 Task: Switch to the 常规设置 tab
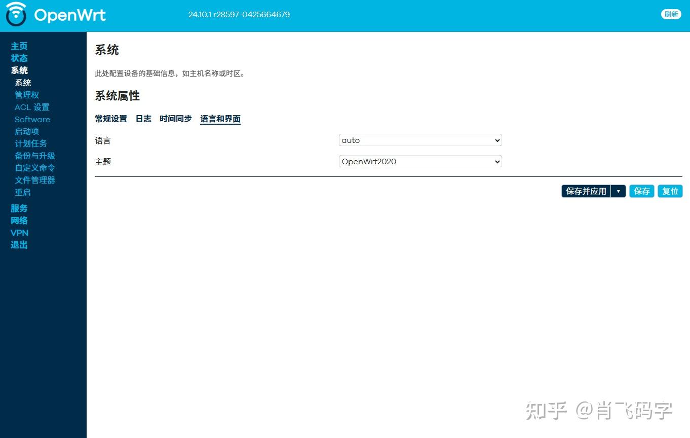[111, 119]
